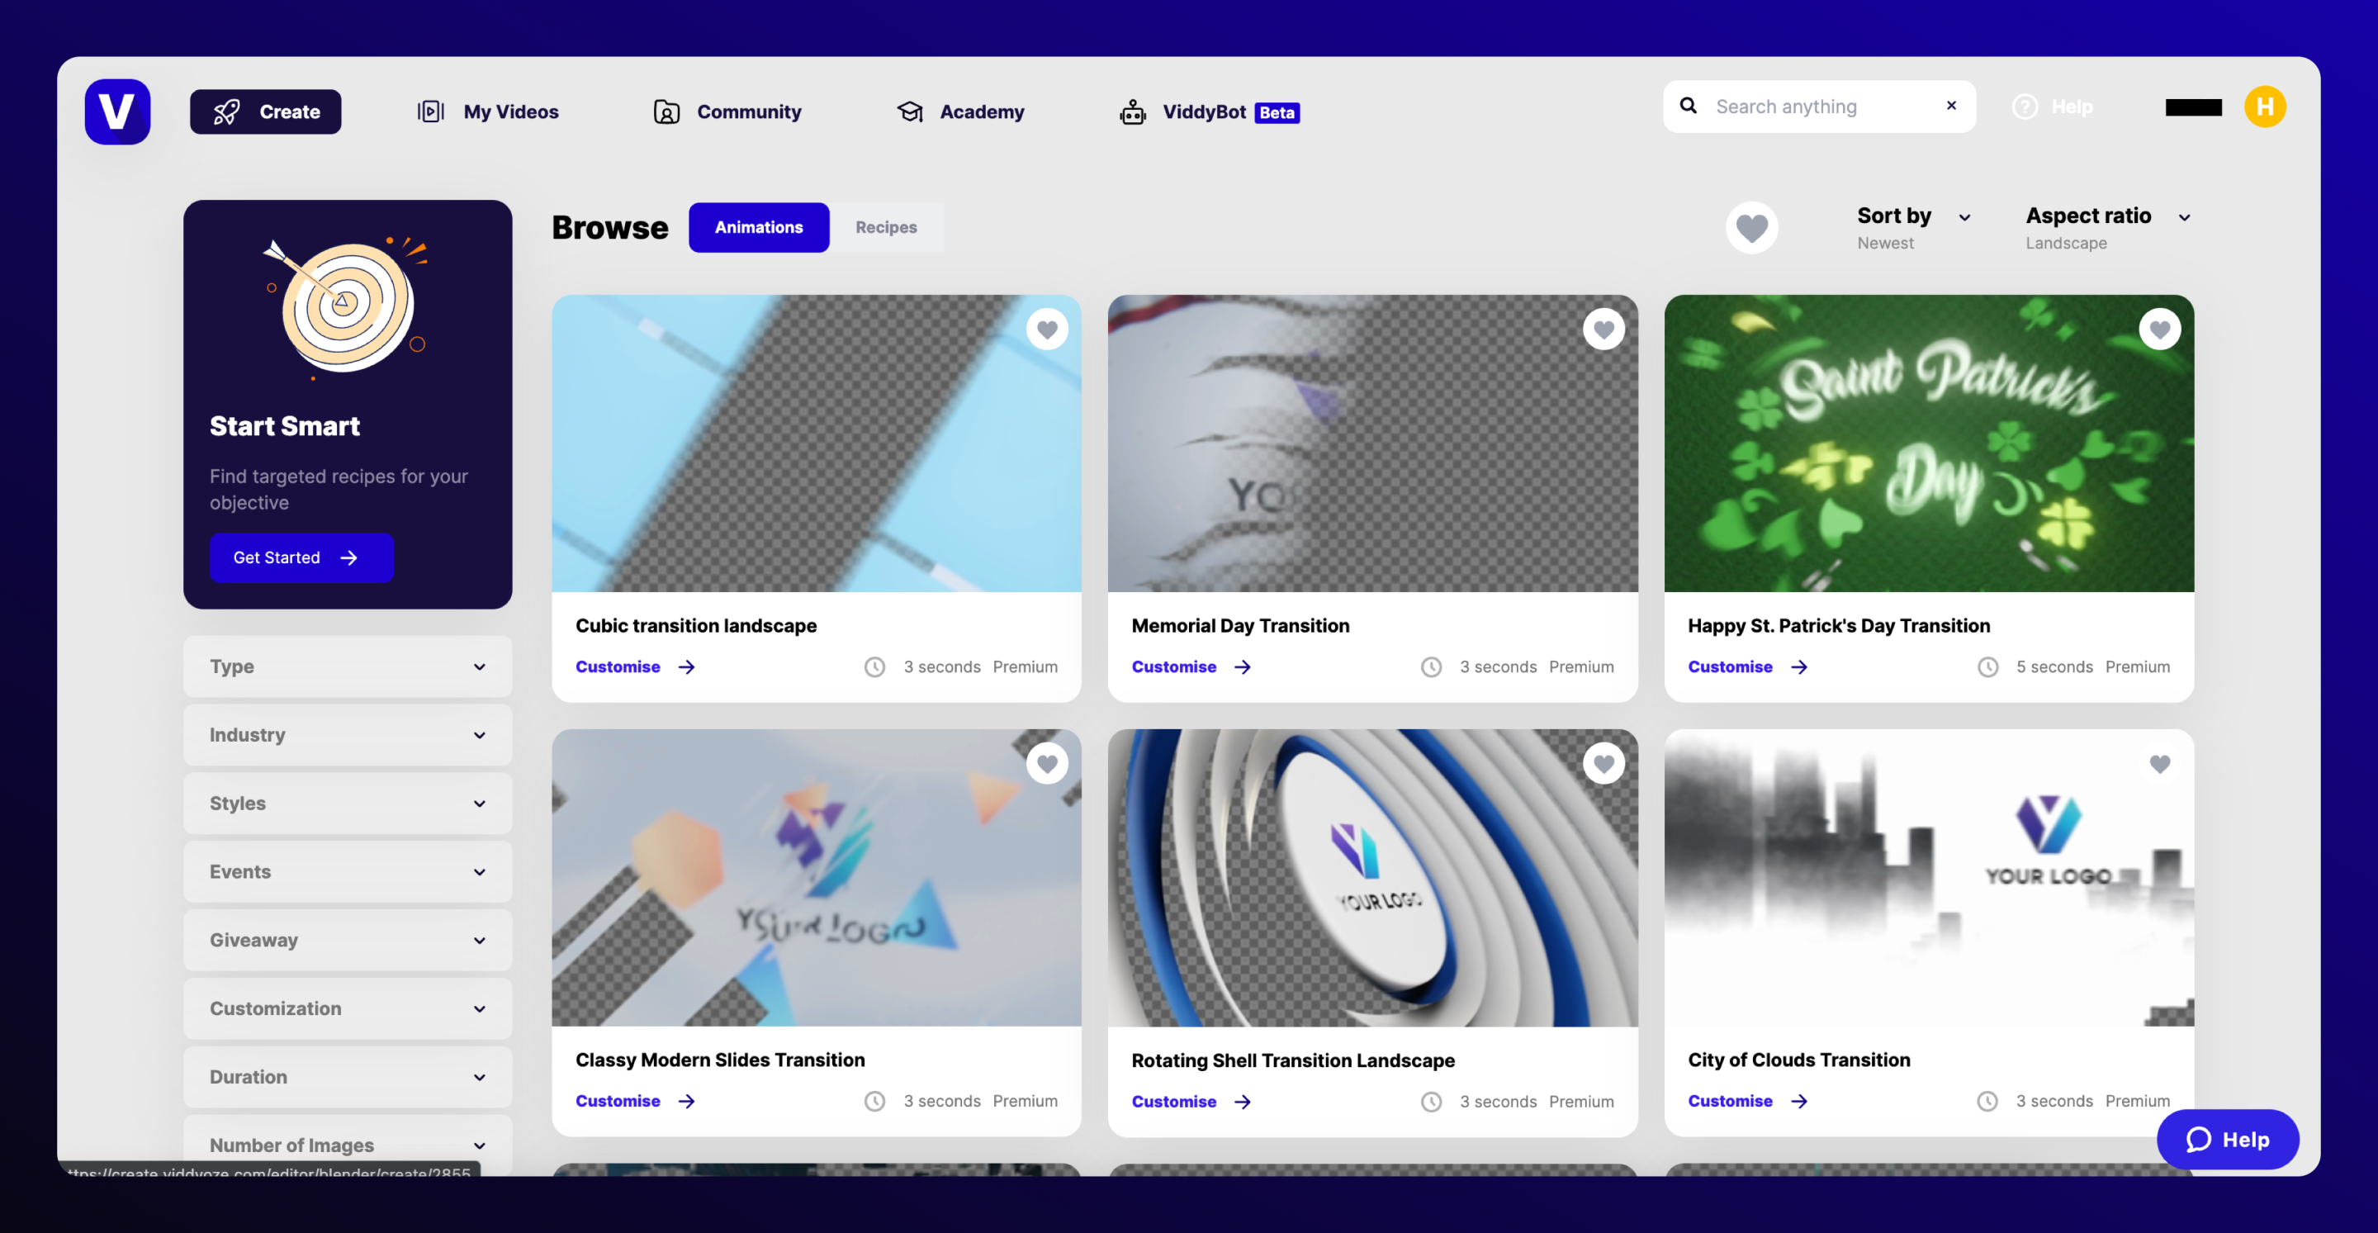Click the Academy graduation cap icon
The width and height of the screenshot is (2378, 1233).
[910, 111]
